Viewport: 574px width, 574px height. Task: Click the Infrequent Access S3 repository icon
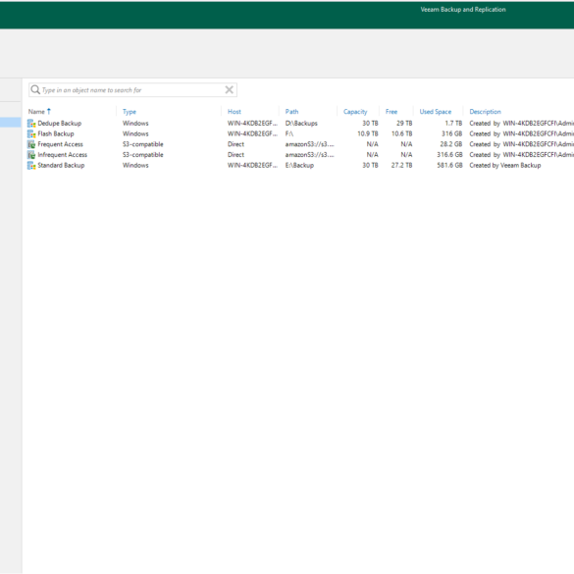31,155
